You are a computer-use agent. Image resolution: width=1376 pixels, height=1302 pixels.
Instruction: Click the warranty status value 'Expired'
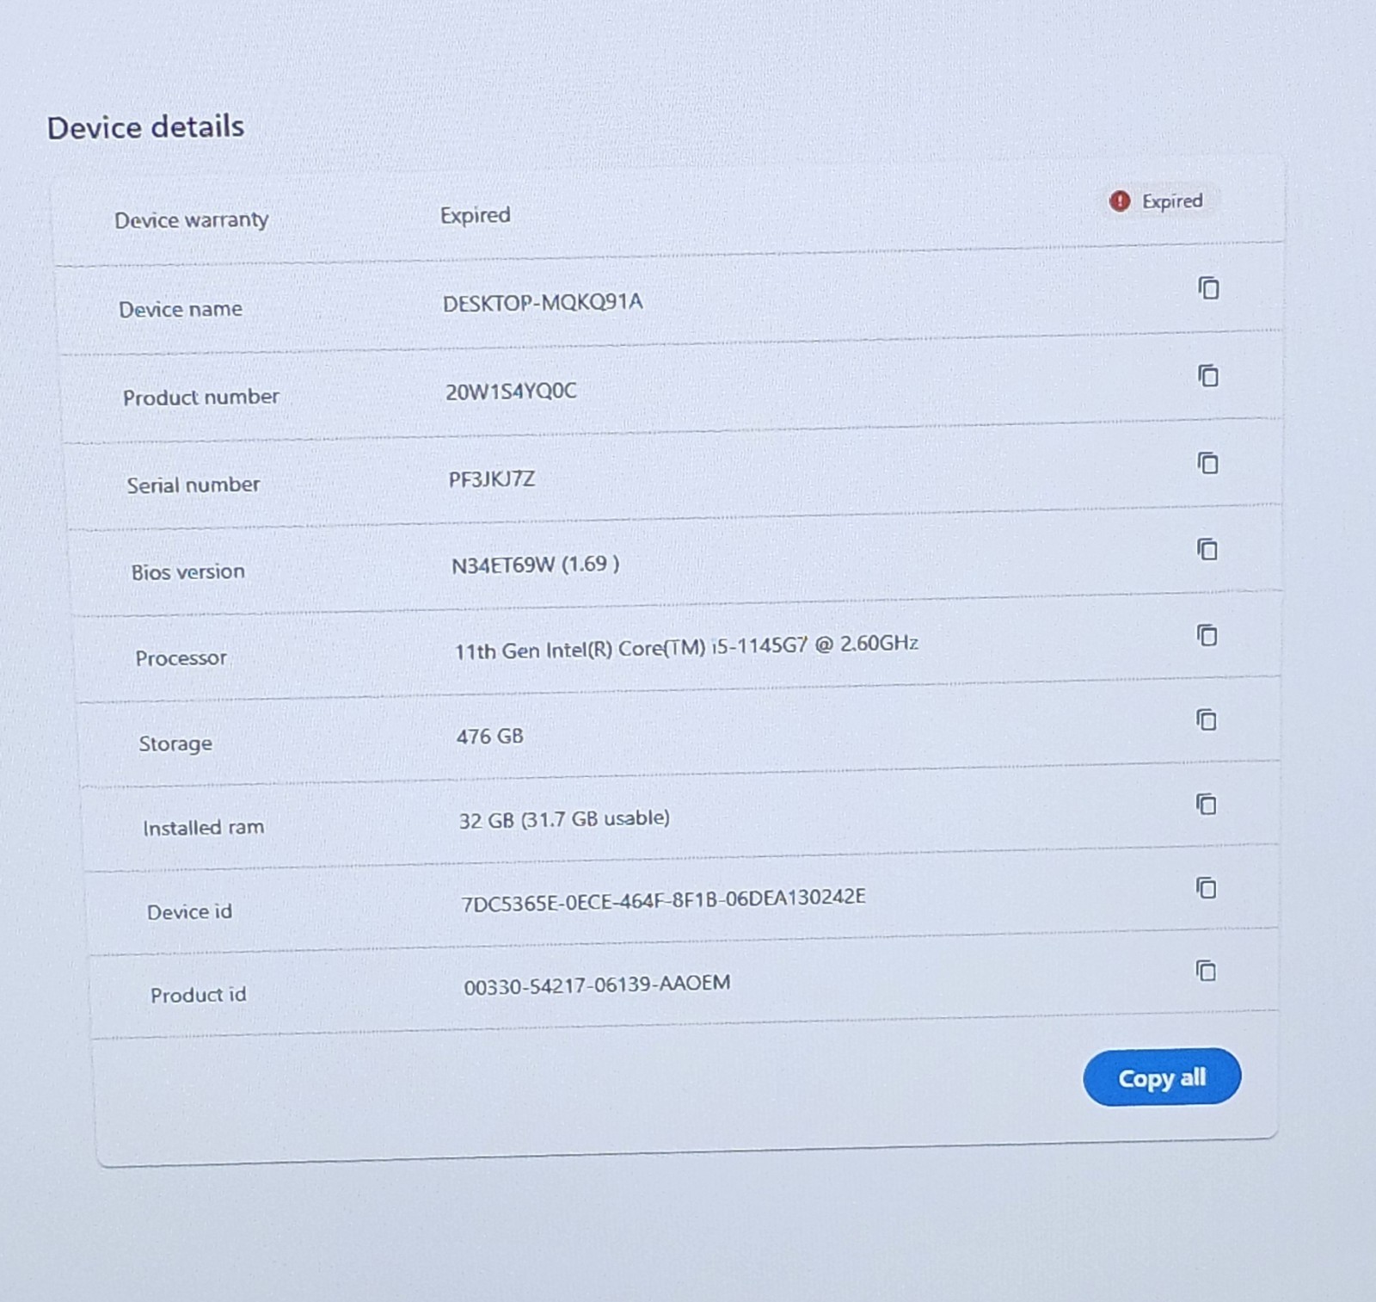475,215
